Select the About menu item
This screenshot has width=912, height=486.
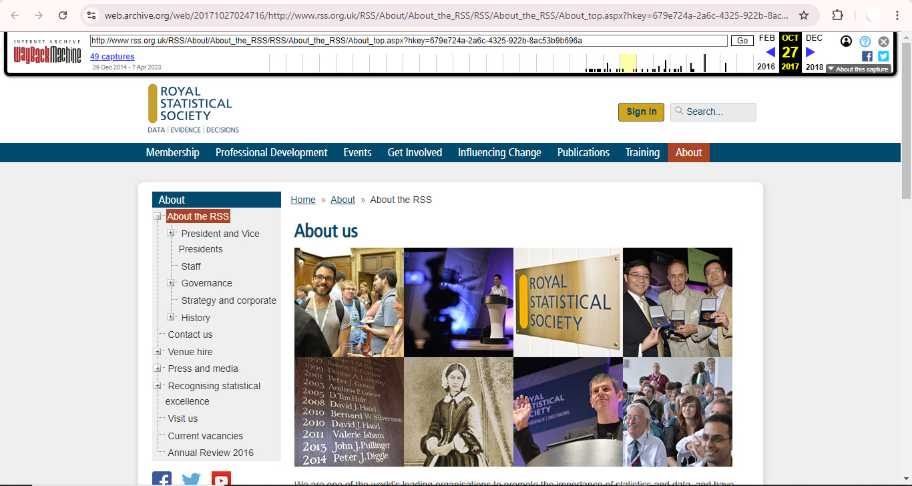point(688,152)
